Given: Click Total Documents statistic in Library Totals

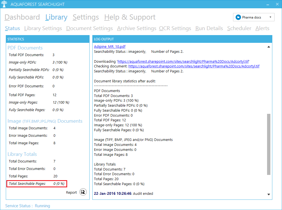Looking at the screenshot, I should (x=32, y=161).
